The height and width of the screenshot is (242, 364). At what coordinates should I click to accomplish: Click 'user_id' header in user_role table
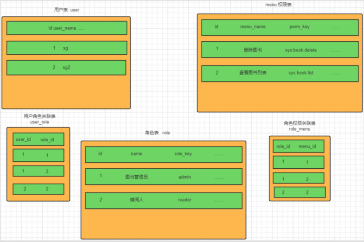coord(23,139)
